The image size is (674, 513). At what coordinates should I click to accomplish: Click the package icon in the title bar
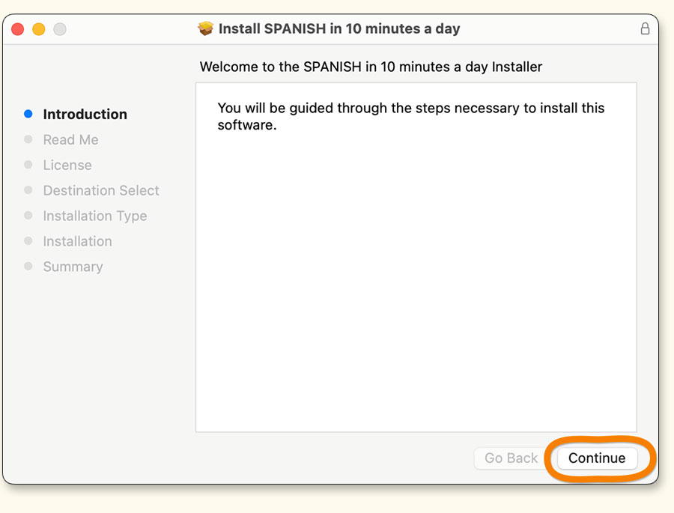[206, 29]
